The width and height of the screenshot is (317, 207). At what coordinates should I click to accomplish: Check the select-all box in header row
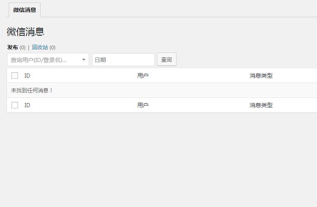15,76
